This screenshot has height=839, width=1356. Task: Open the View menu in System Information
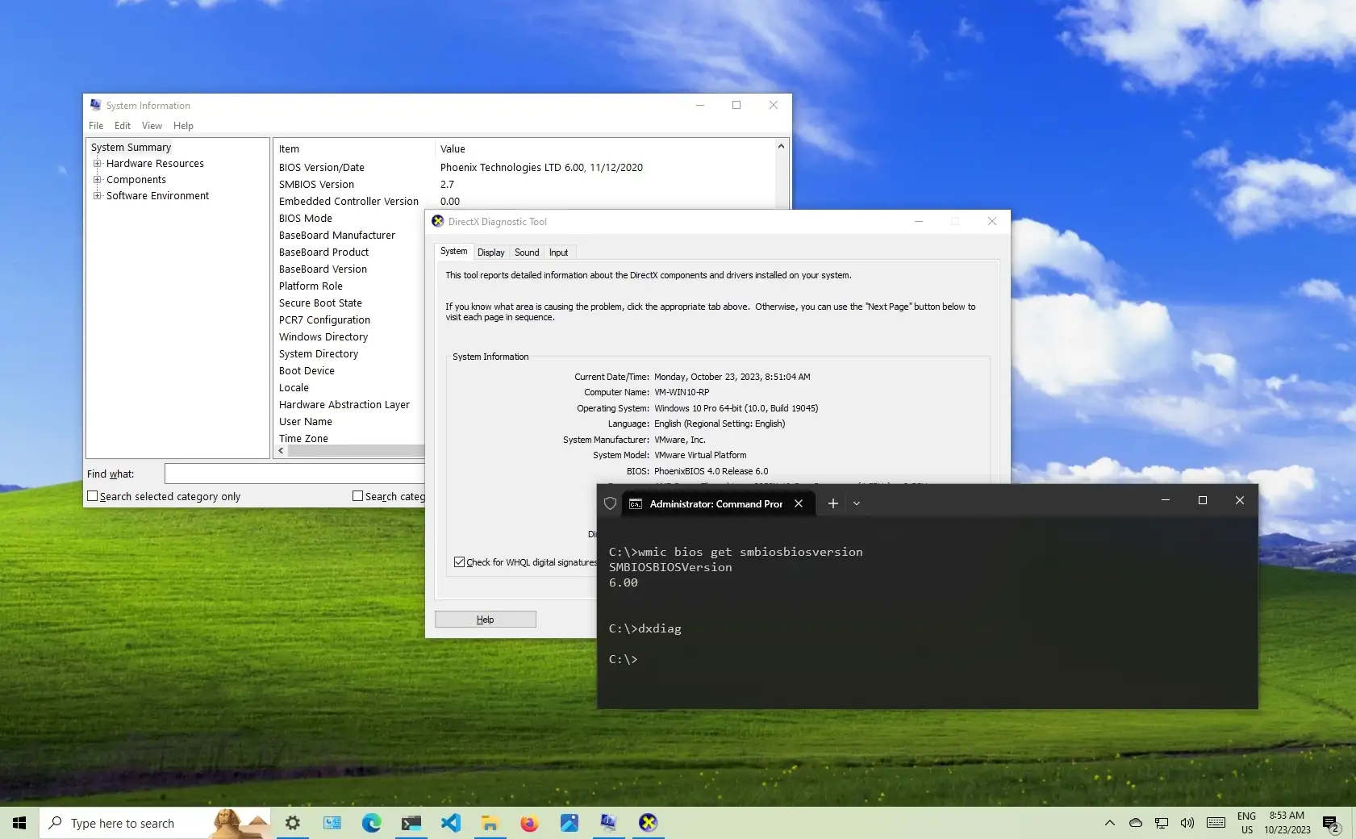pos(152,125)
